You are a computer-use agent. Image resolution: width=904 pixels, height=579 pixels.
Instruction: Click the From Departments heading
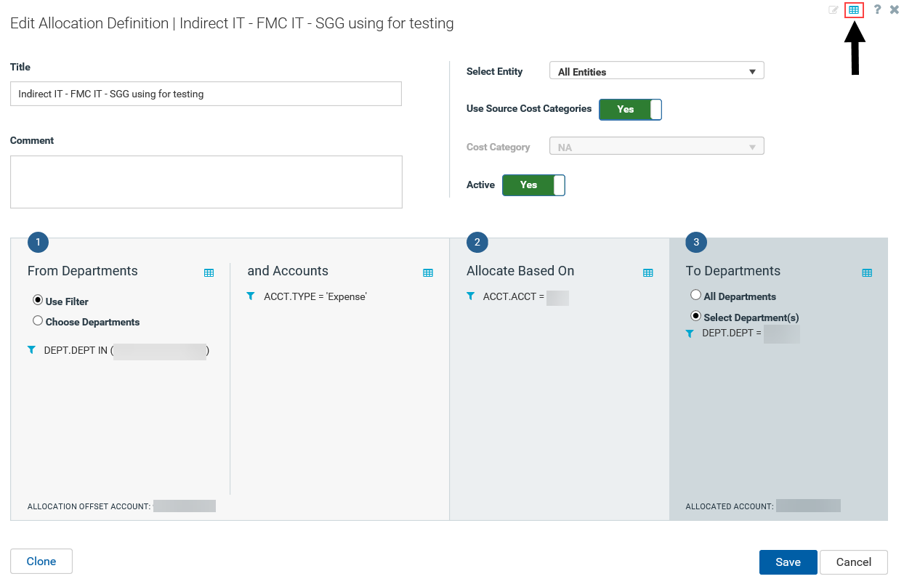tap(82, 271)
